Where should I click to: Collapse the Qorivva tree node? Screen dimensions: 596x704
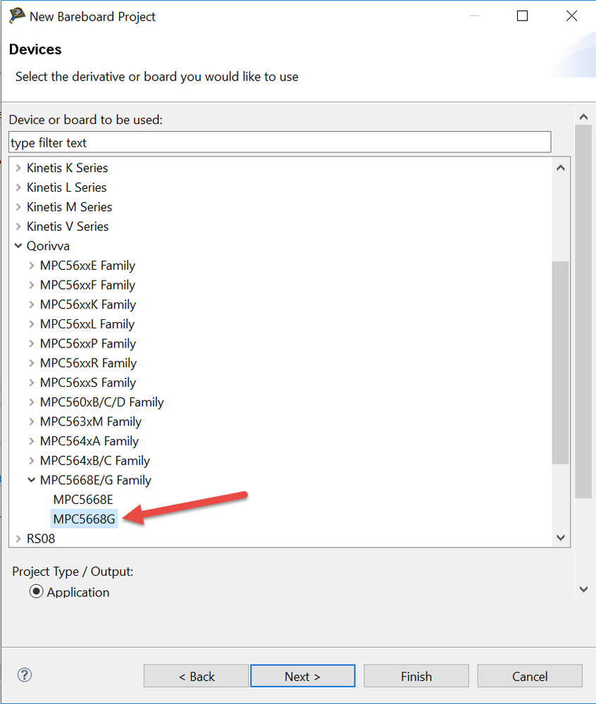[x=18, y=246]
